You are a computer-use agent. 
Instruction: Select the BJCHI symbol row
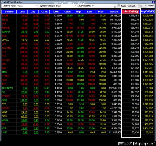point(78,16)
